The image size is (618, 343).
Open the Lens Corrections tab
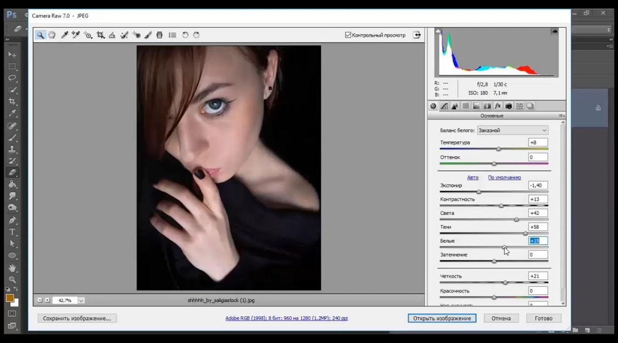tap(487, 106)
